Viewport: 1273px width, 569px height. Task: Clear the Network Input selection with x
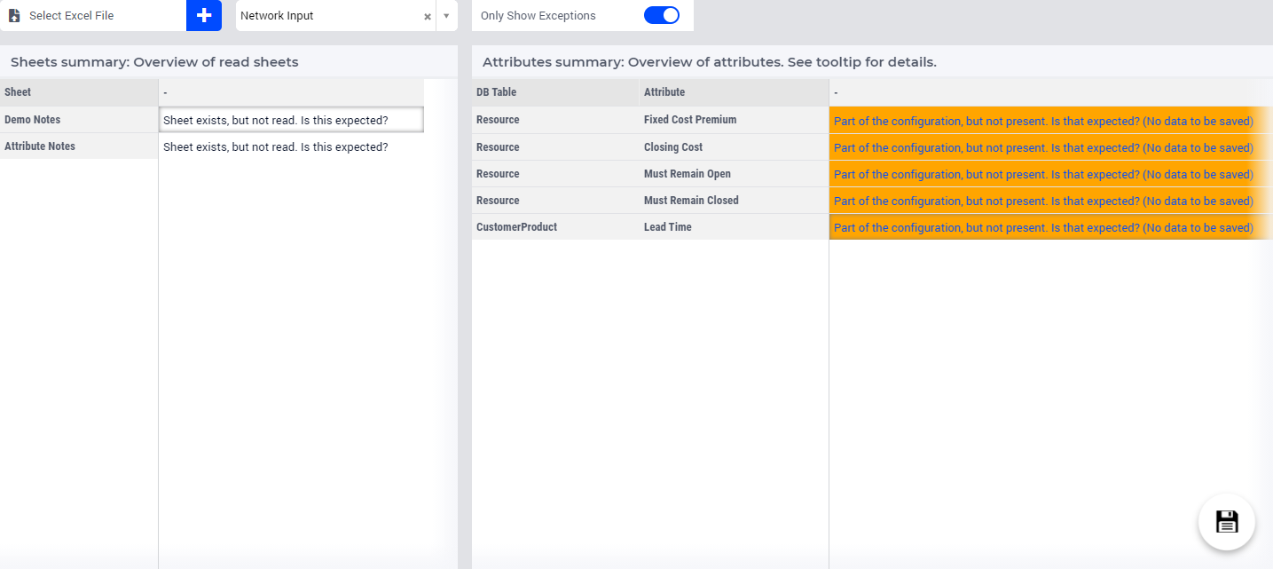427,16
